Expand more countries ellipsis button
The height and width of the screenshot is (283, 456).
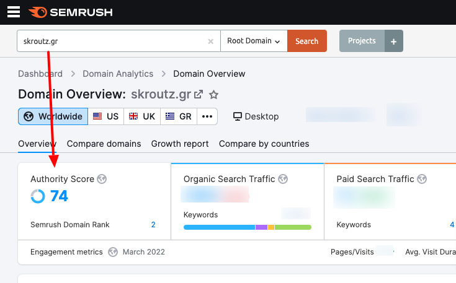point(207,116)
